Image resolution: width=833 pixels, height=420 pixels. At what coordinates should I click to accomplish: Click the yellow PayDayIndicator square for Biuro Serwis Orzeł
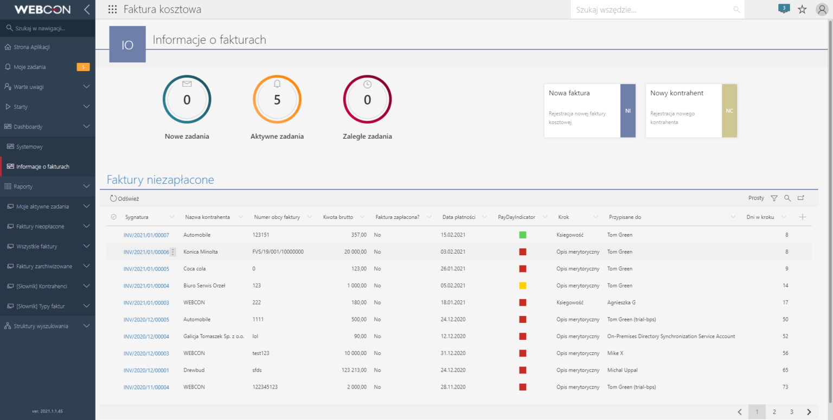pyautogui.click(x=523, y=286)
